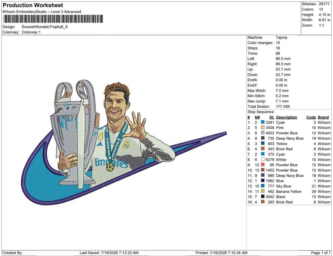Click the Pink color swatch in stop 2
This screenshot has height=256, width=333.
tap(263, 127)
